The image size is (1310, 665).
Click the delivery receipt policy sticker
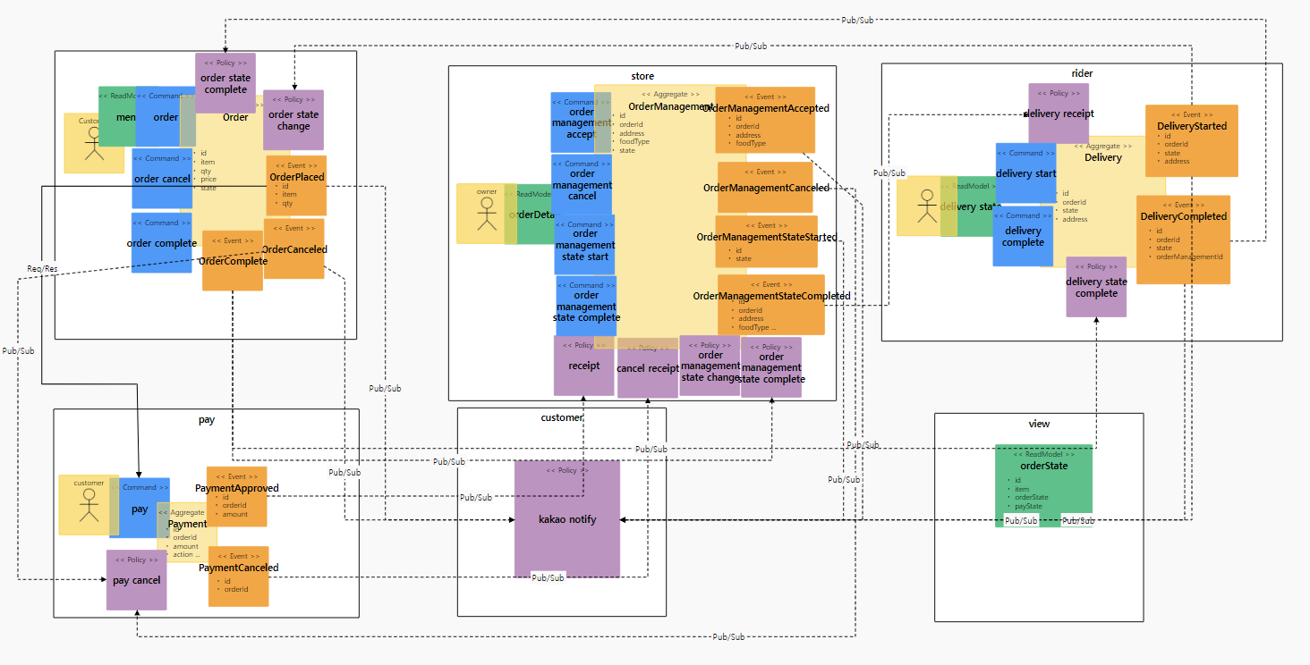coord(1059,114)
